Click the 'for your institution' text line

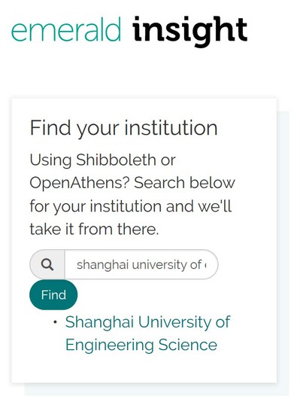point(95,206)
